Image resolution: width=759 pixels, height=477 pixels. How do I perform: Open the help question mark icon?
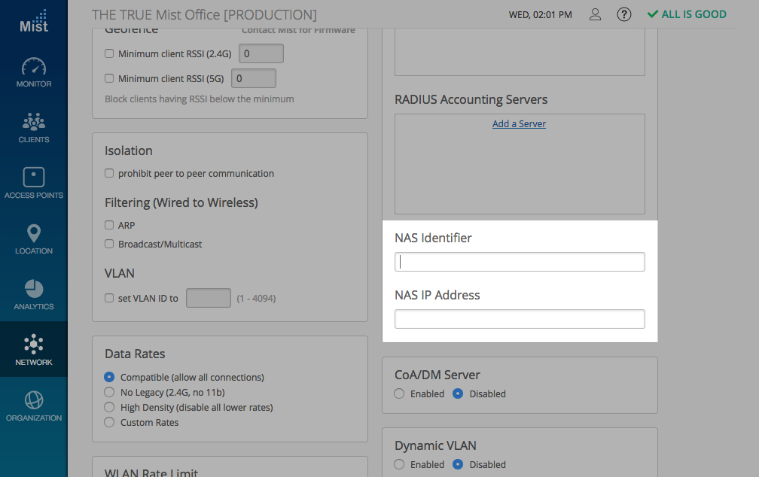[623, 14]
